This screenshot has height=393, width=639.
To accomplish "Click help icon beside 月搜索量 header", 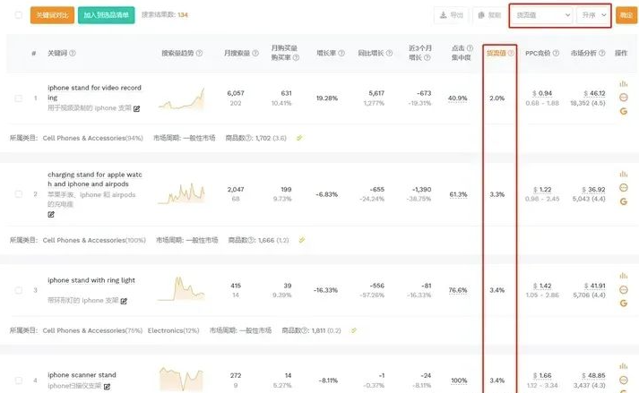I will tap(255, 53).
